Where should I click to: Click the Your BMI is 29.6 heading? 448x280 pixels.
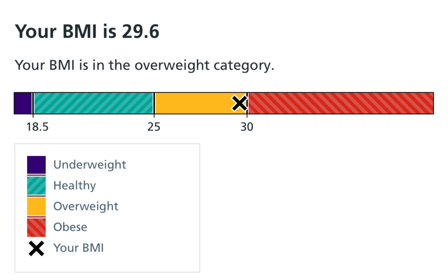point(87,32)
